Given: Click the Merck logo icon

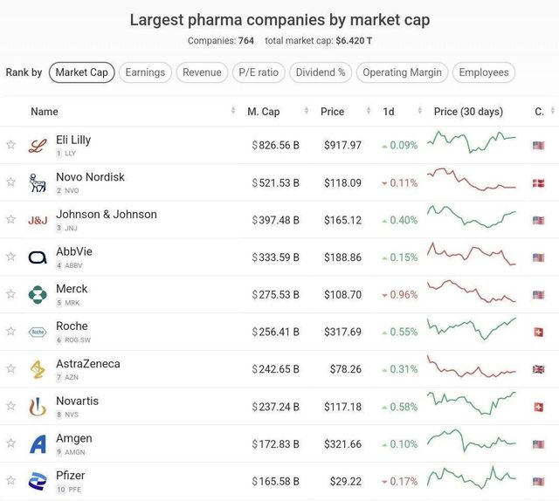Looking at the screenshot, I should pyautogui.click(x=38, y=295).
